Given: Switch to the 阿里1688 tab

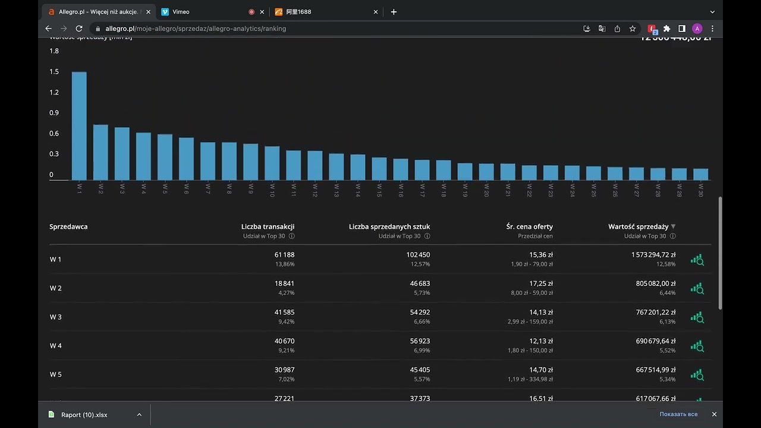Looking at the screenshot, I should [x=326, y=12].
